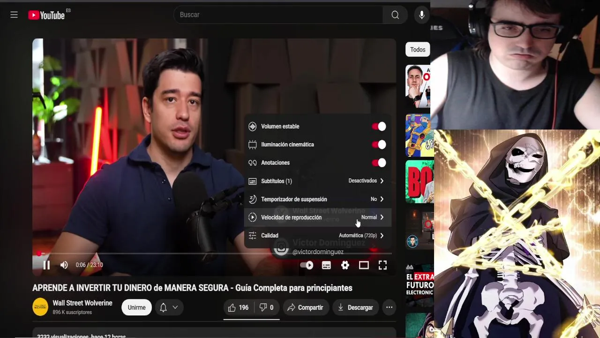
Task: Open the Wall Street Wolverine channel name
Action: (x=82, y=303)
